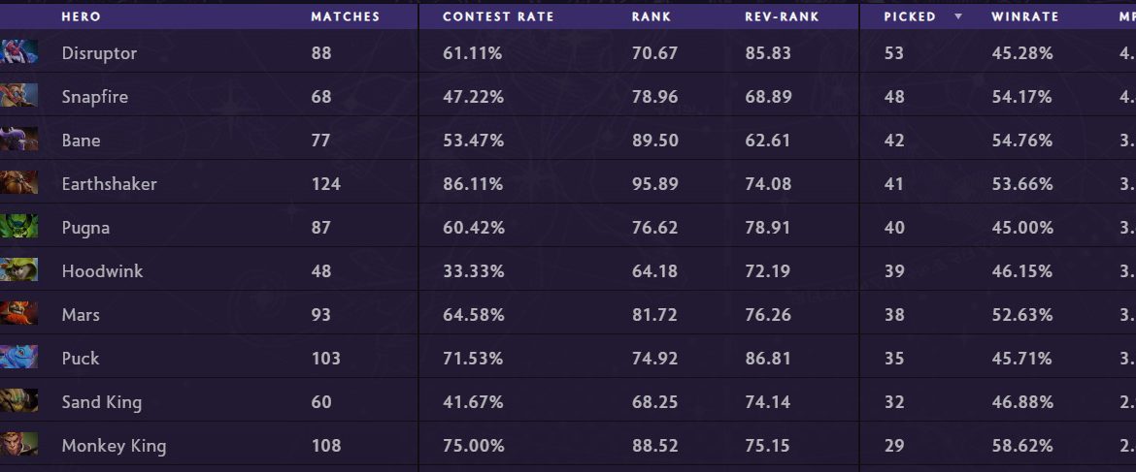Sort table by Hero column header
Image resolution: width=1136 pixels, height=472 pixels.
tap(81, 16)
